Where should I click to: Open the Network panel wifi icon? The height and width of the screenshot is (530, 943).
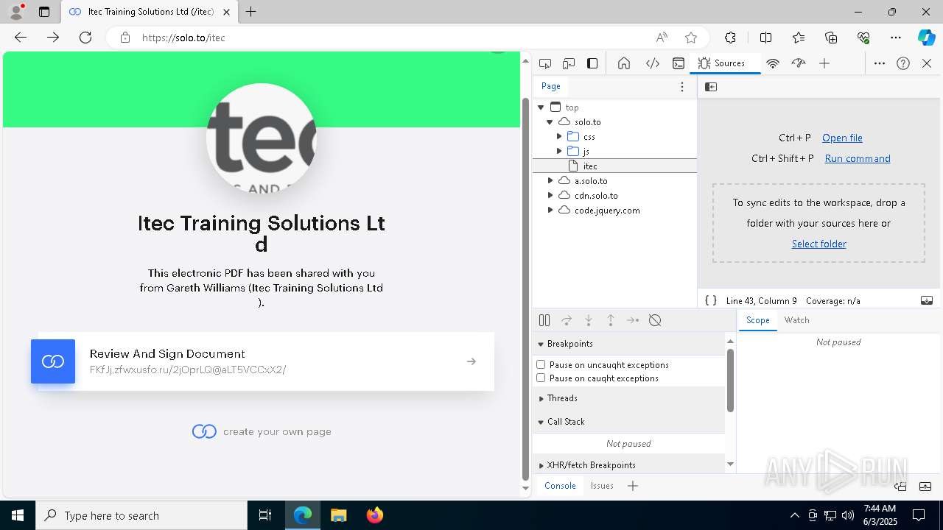(773, 63)
